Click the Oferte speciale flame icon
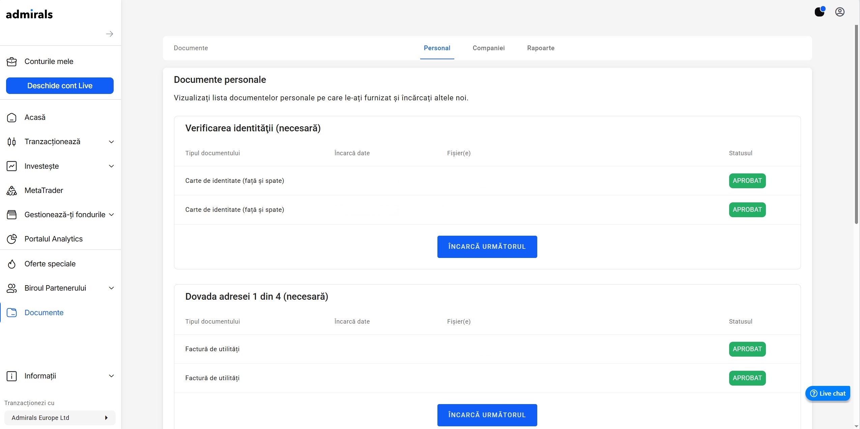860x429 pixels. 11,264
